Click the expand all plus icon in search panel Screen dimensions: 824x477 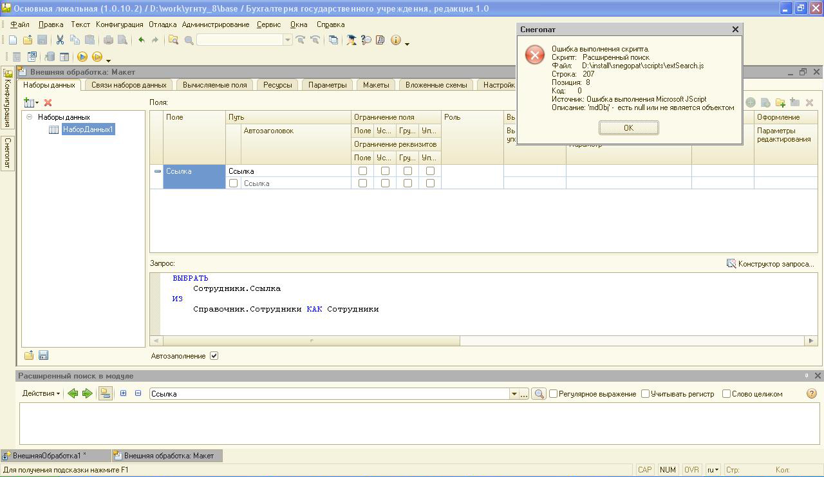click(x=123, y=393)
